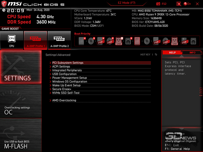Change language via the En globe icon

[187, 4]
